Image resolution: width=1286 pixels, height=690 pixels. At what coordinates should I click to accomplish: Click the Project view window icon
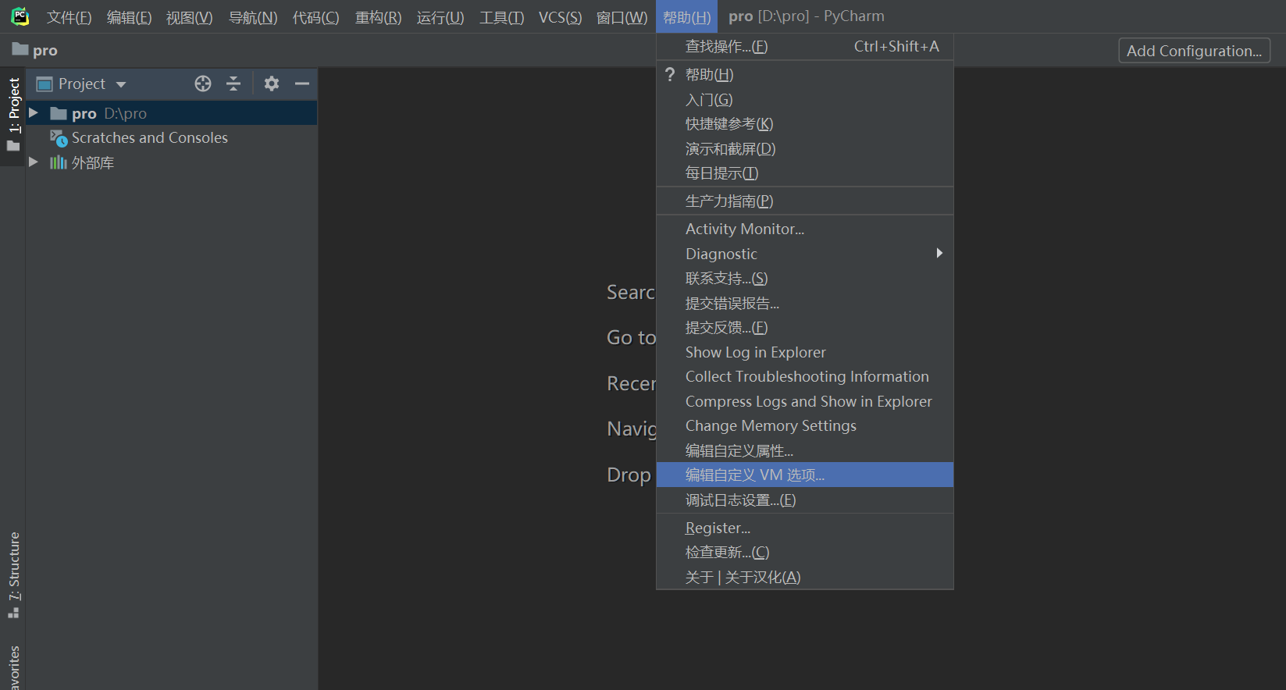click(45, 84)
